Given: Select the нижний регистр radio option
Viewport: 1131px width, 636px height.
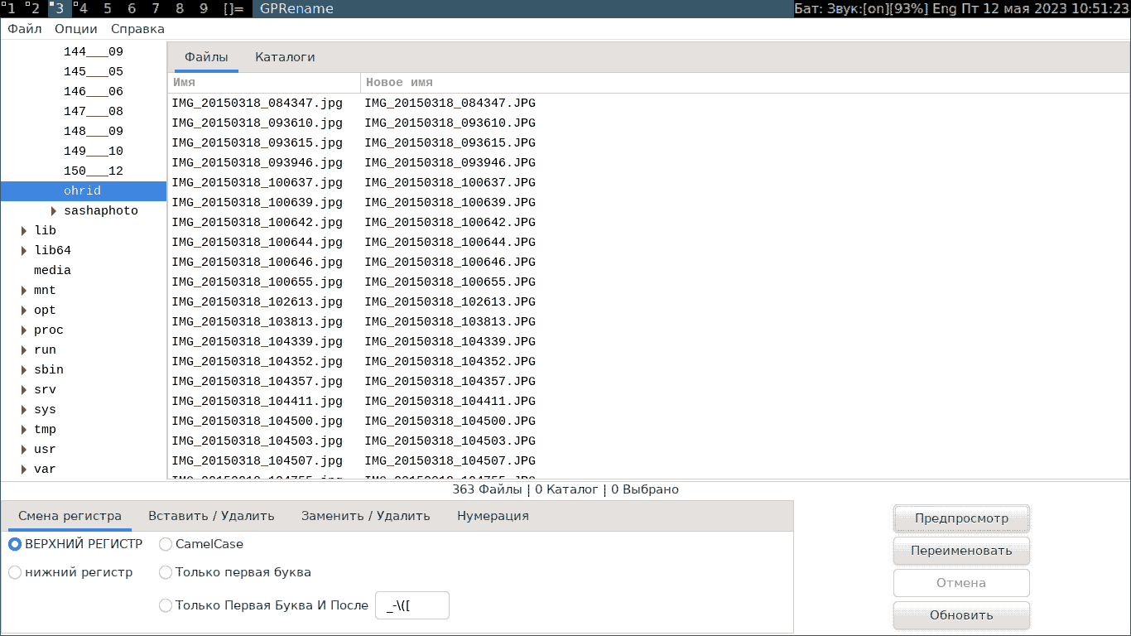Looking at the screenshot, I should coord(15,572).
